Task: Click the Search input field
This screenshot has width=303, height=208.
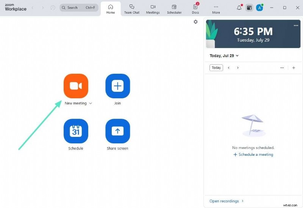Action: click(79, 8)
